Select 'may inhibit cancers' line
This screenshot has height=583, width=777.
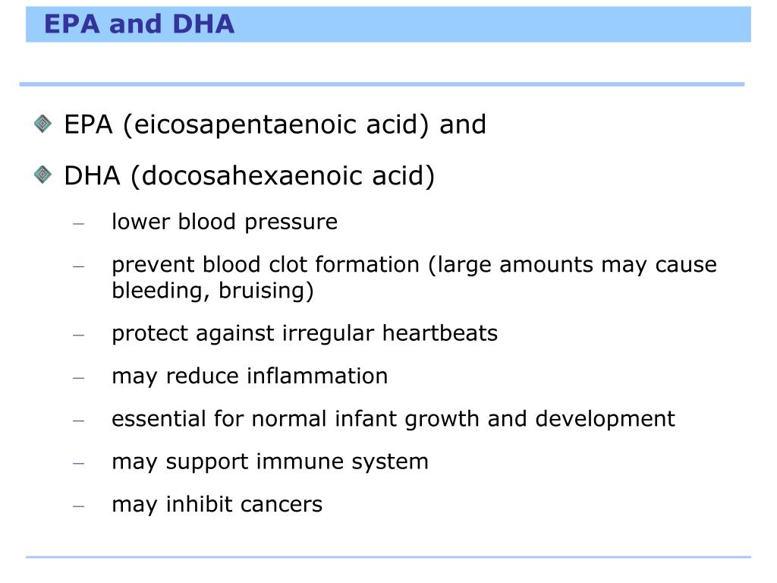tap(217, 504)
